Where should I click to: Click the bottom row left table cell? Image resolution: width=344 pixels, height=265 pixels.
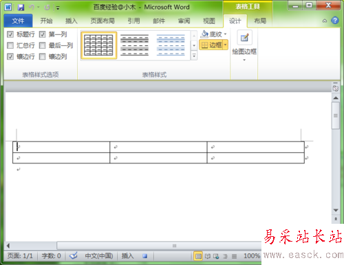pos(61,158)
